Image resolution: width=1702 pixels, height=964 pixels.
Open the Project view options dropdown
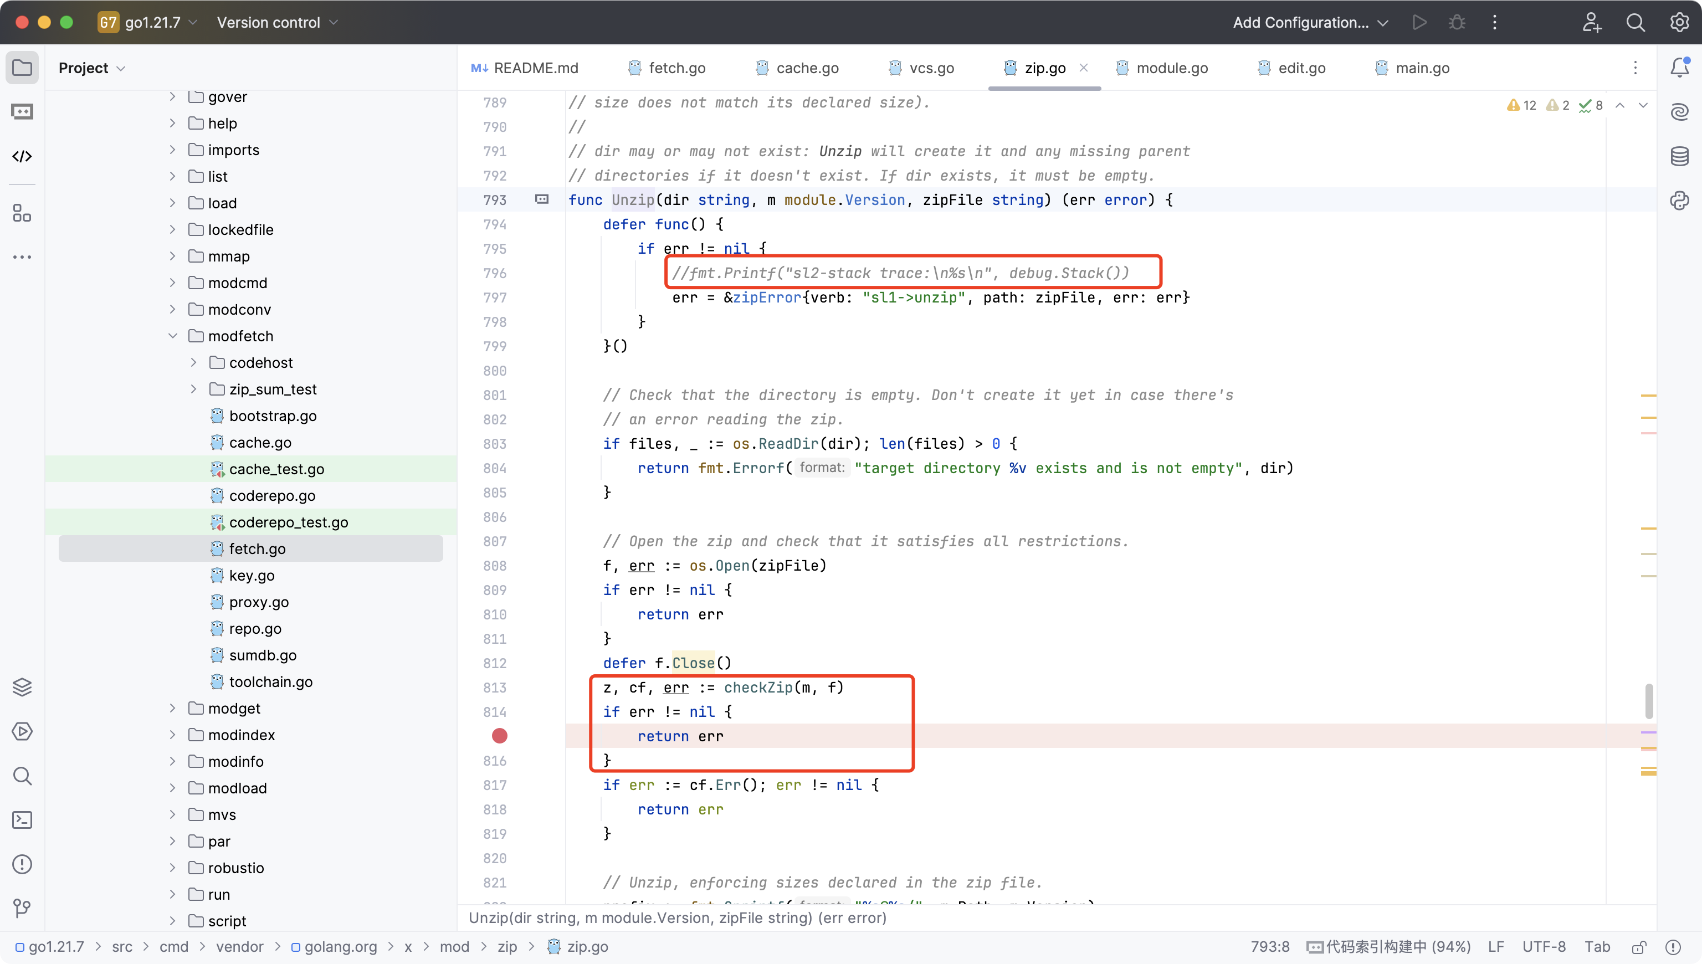coord(92,68)
